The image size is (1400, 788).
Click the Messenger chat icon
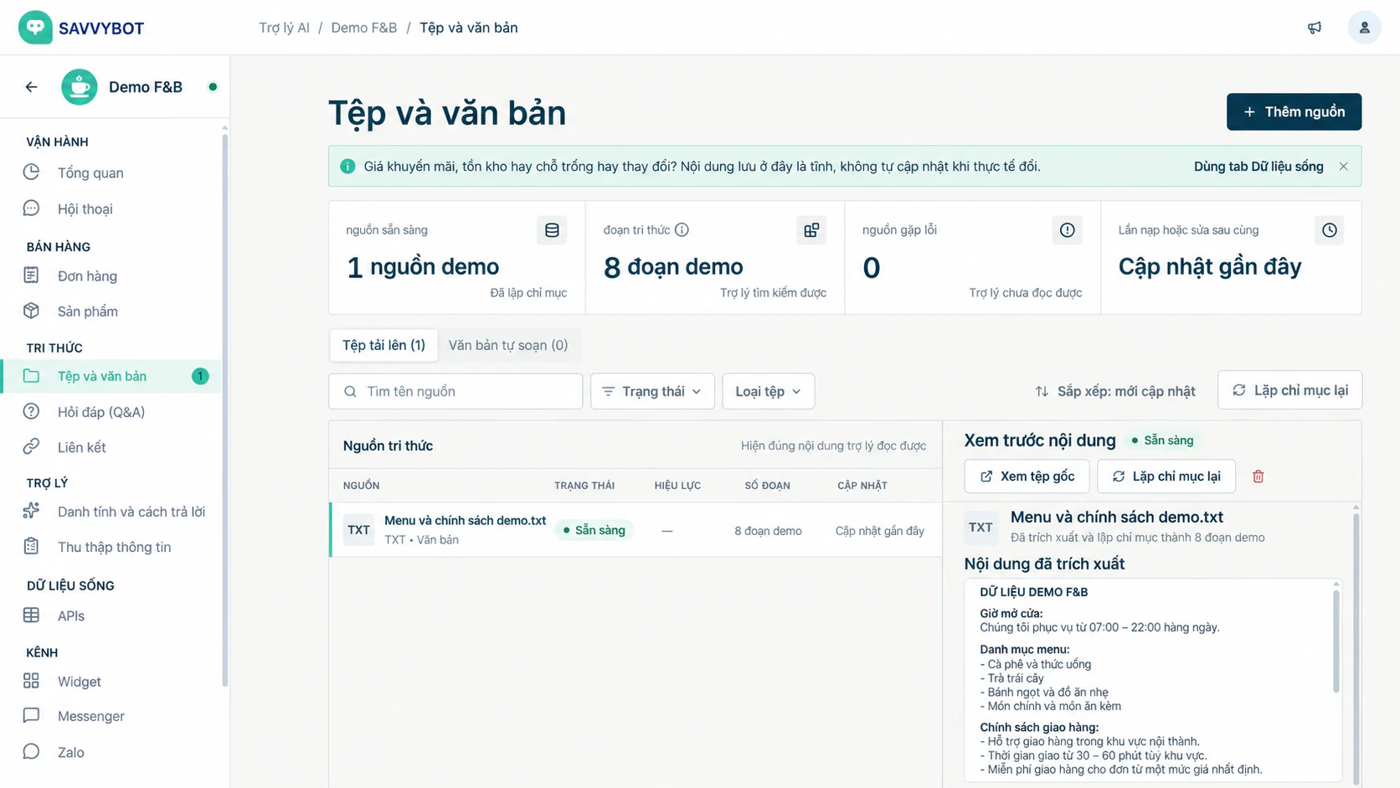point(31,715)
